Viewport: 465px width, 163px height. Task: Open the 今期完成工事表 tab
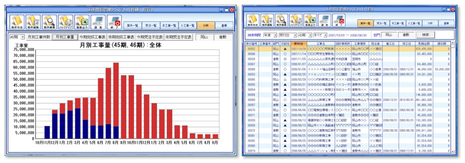[92, 37]
